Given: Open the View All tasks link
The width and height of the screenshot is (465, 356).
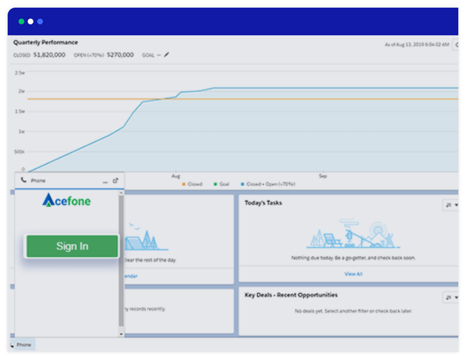Looking at the screenshot, I should coord(353,274).
